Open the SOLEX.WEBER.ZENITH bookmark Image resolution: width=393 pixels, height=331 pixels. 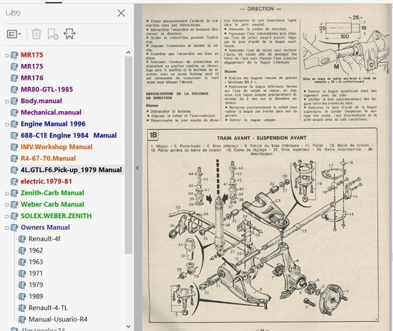point(56,216)
